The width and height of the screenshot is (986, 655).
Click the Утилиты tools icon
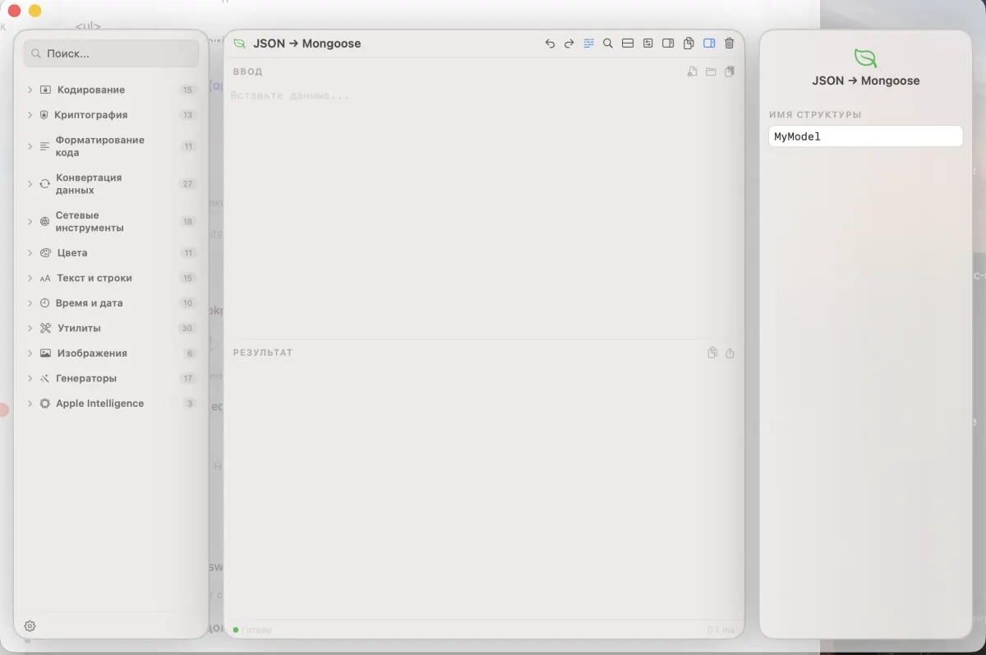pyautogui.click(x=45, y=328)
